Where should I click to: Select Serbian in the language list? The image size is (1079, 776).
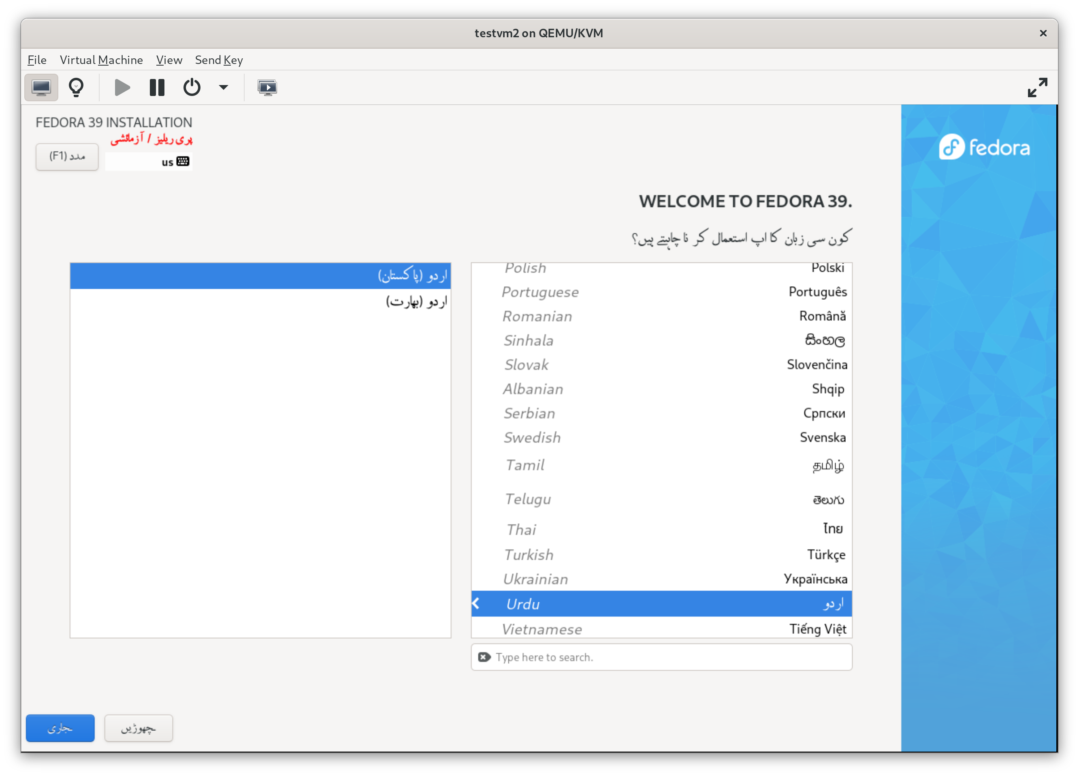click(x=661, y=413)
